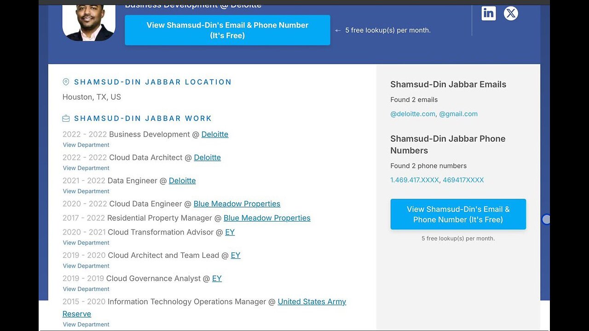Click the location pin icon beside Jabbar Location
589x331 pixels.
[x=66, y=82]
